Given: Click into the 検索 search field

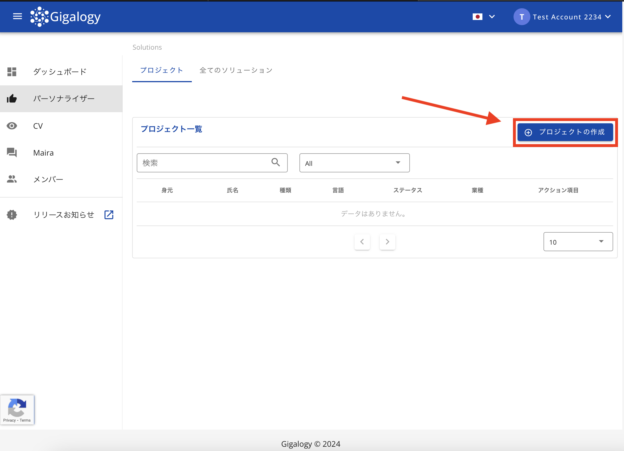Looking at the screenshot, I should point(203,163).
